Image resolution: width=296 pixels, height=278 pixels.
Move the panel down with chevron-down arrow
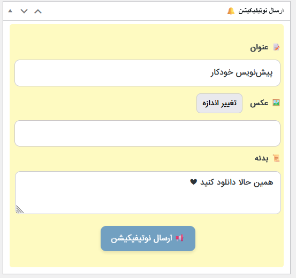point(24,11)
